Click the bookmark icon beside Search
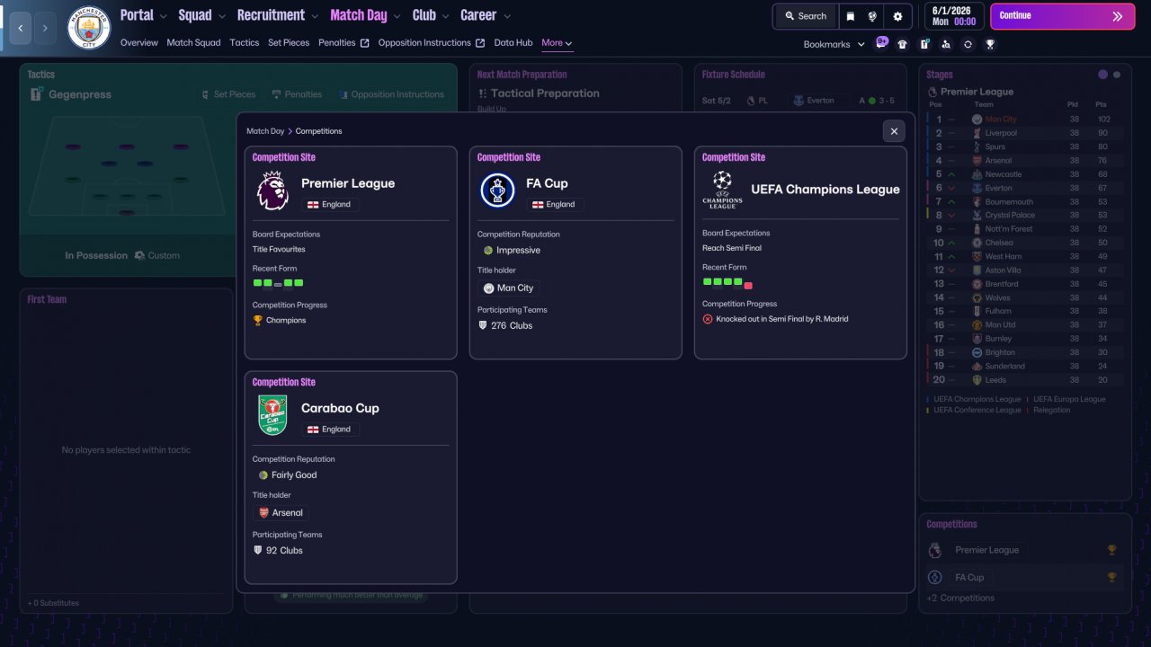Screen dimensions: 1151x647 851,16
